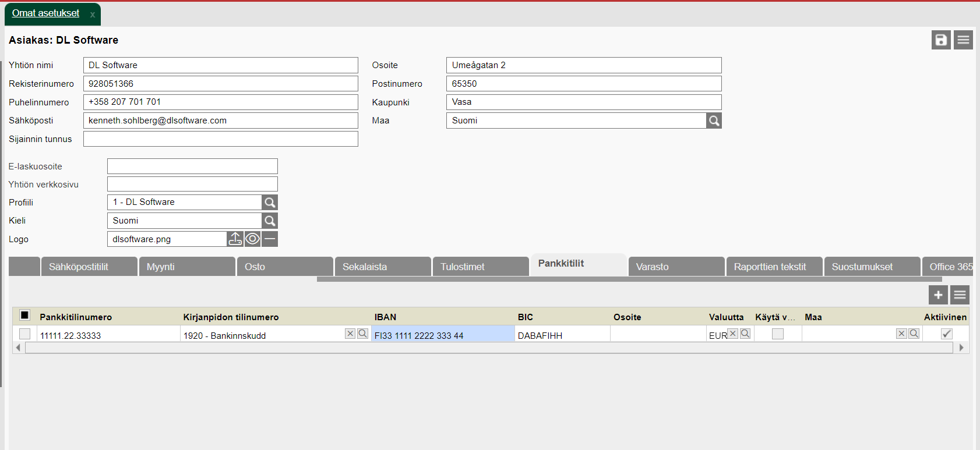Click the empty Osoite cell in bank row
The image size is (980, 450).
point(658,334)
